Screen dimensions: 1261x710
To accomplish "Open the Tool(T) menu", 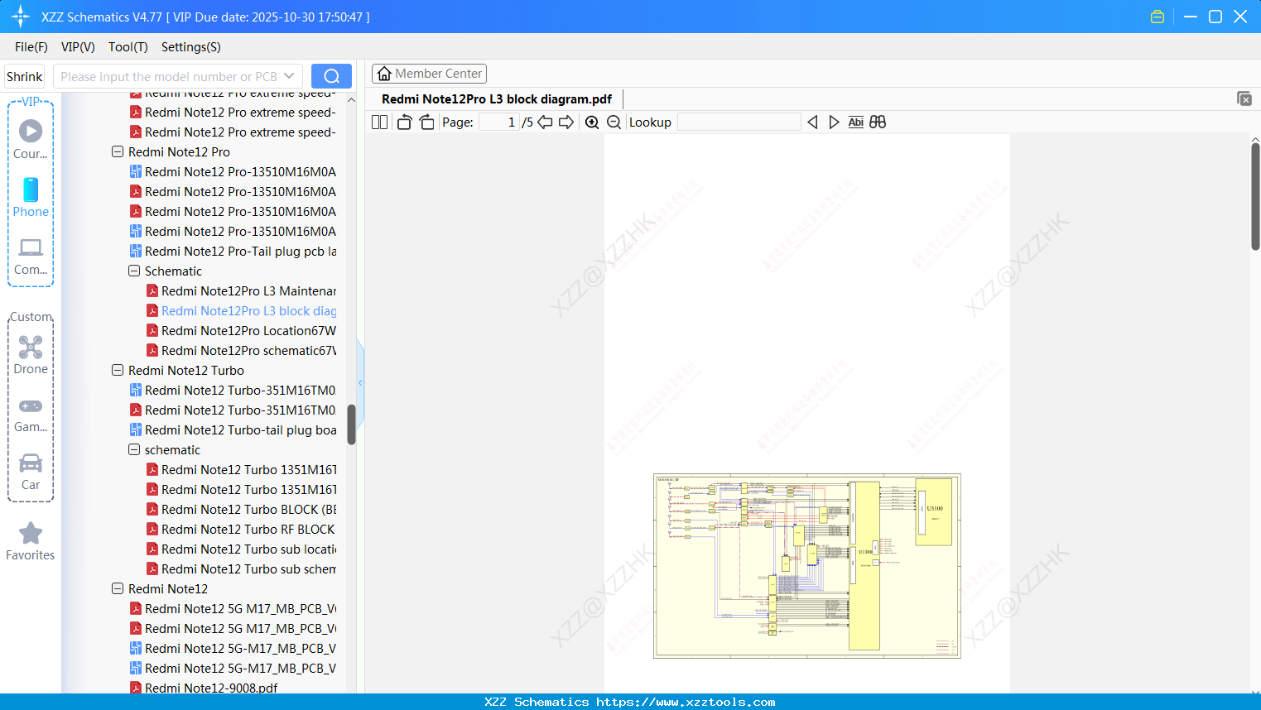I will 128,47.
